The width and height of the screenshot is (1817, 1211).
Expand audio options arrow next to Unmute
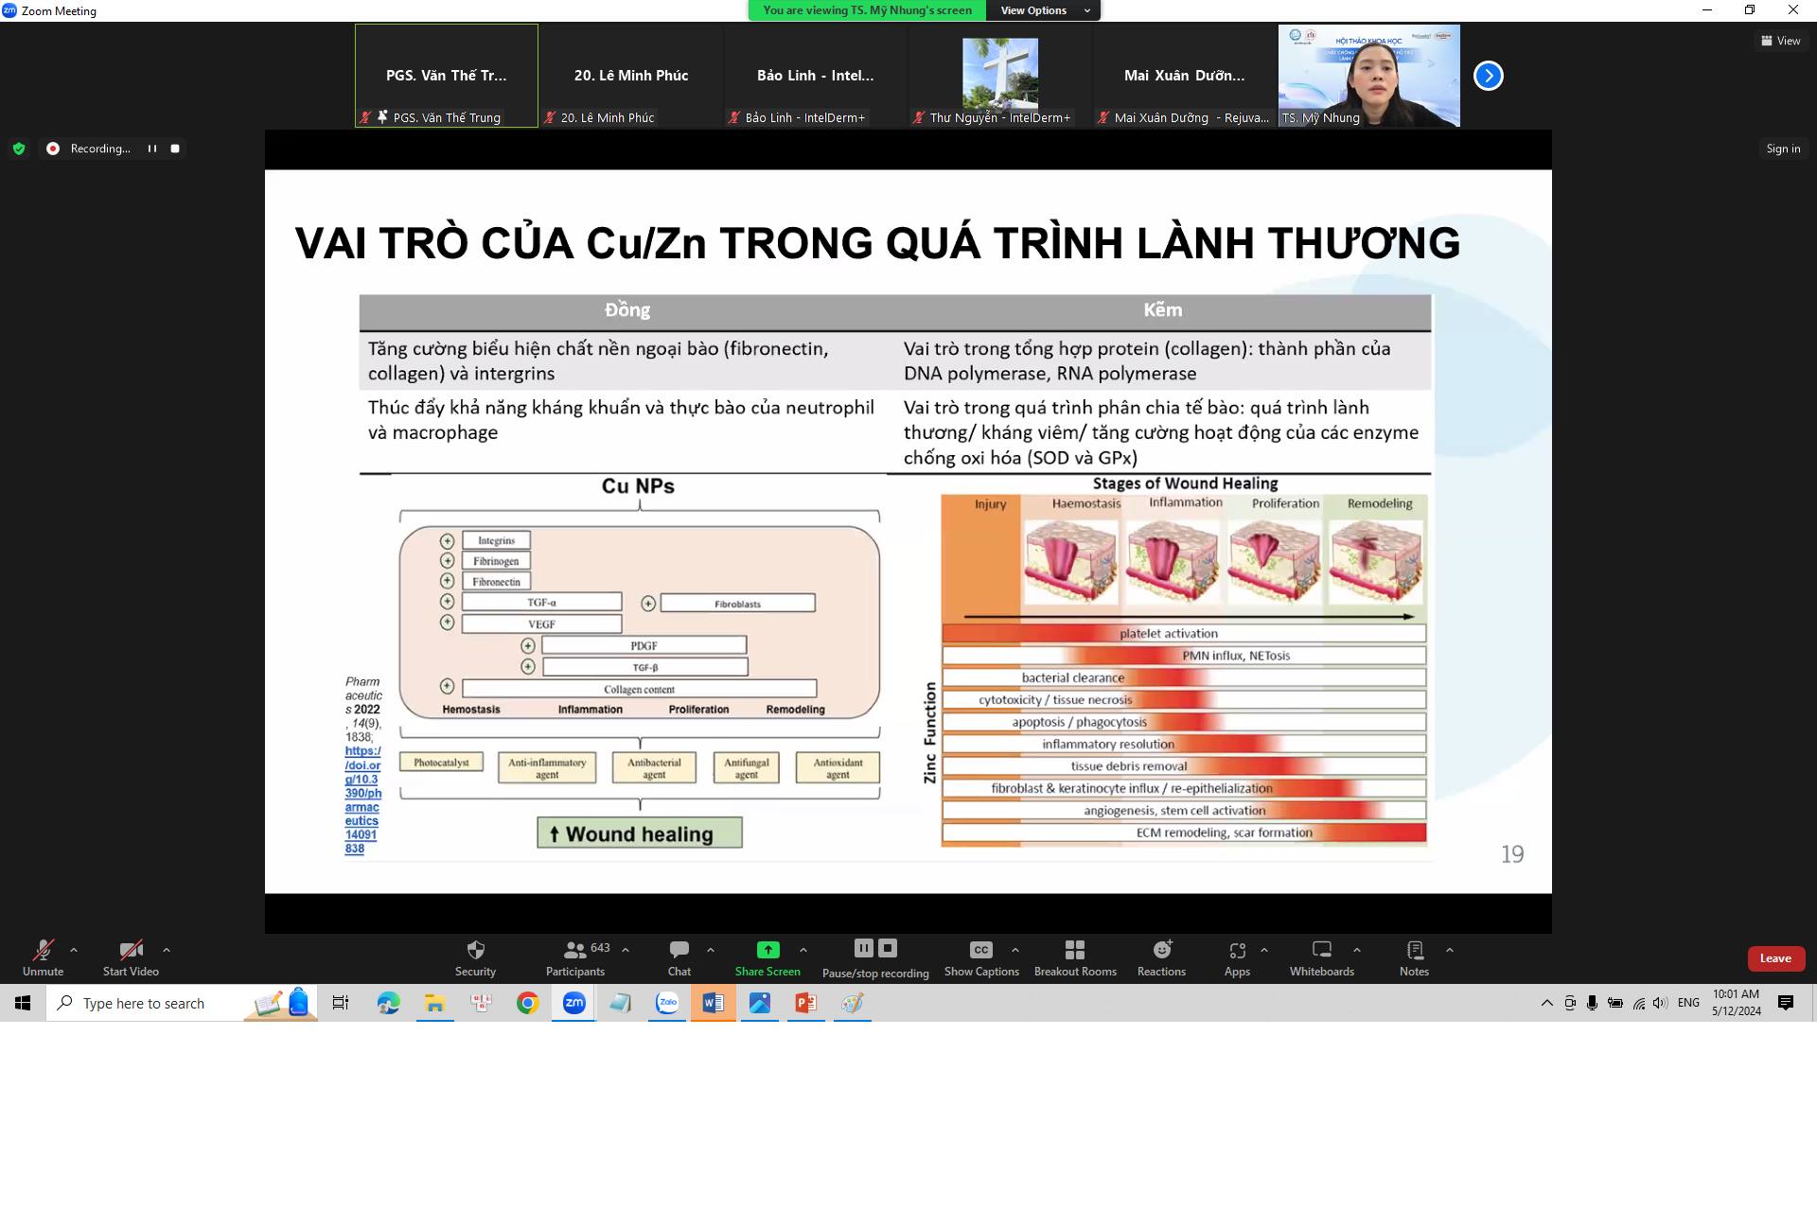coord(74,950)
